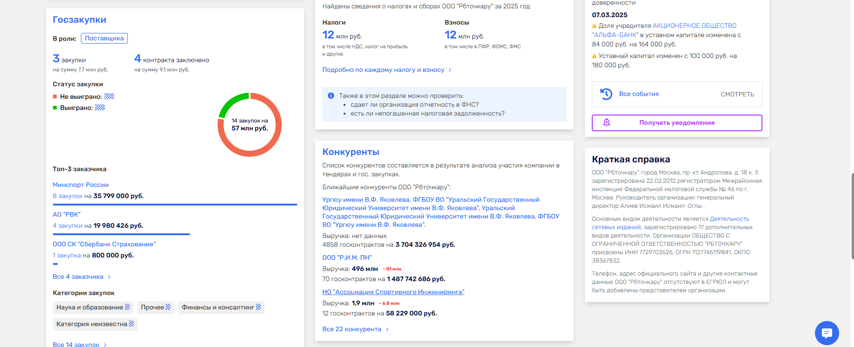Click the blurred value icon after Выиграно
This screenshot has height=347, width=854.
click(100, 108)
